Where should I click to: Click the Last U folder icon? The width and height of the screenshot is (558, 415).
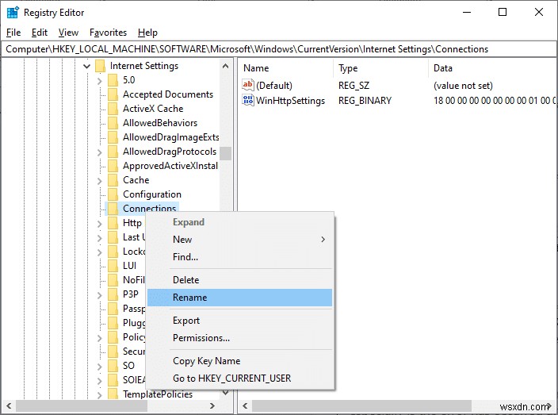(x=113, y=237)
